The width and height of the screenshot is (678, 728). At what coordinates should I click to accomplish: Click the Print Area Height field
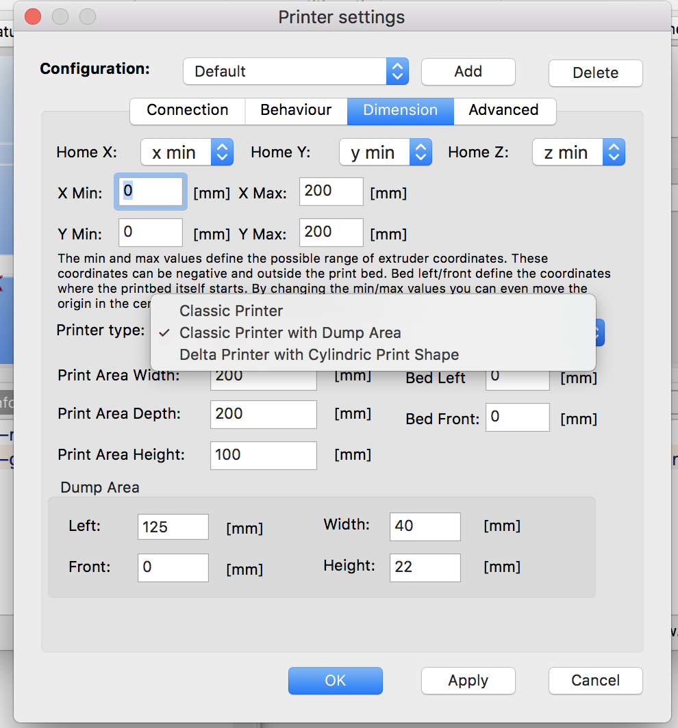pyautogui.click(x=263, y=455)
